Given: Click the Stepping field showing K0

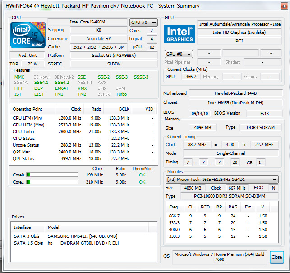Looking at the screenshot, I should pos(99,30).
